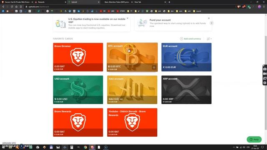Open the sound bookmarks folder

coord(197,11)
